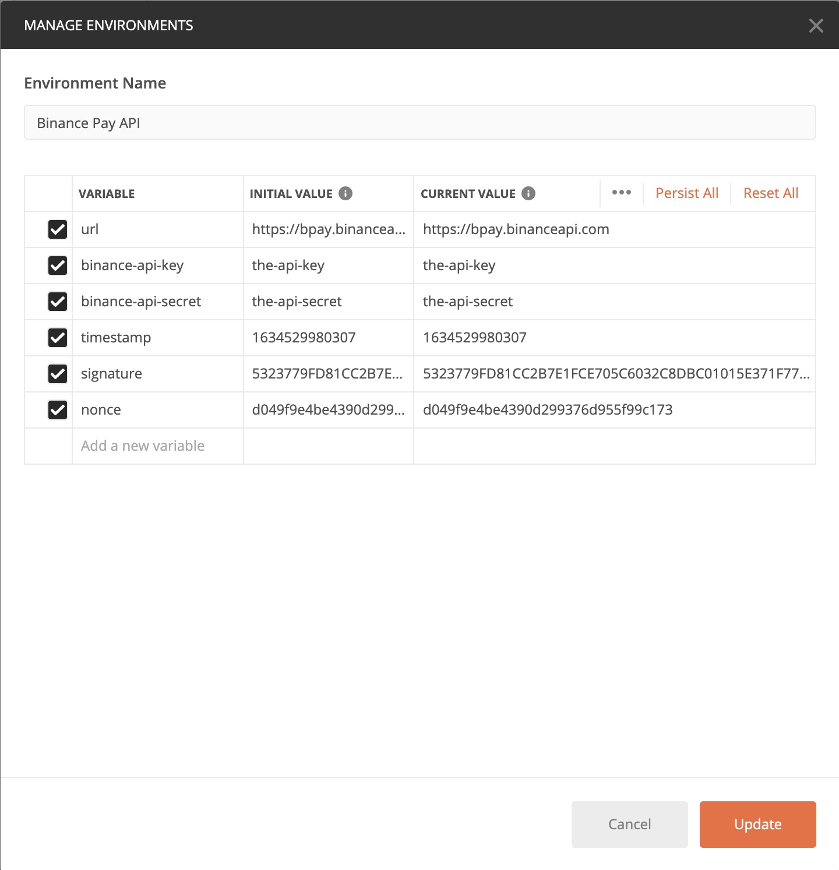
Task: Click Persist All link
Action: [x=687, y=193]
